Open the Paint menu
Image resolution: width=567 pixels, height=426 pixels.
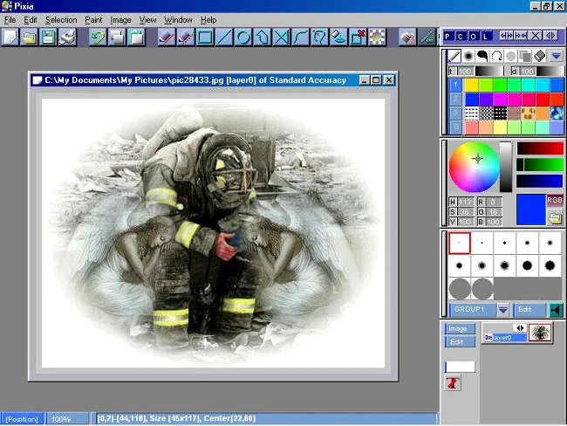pyautogui.click(x=93, y=20)
